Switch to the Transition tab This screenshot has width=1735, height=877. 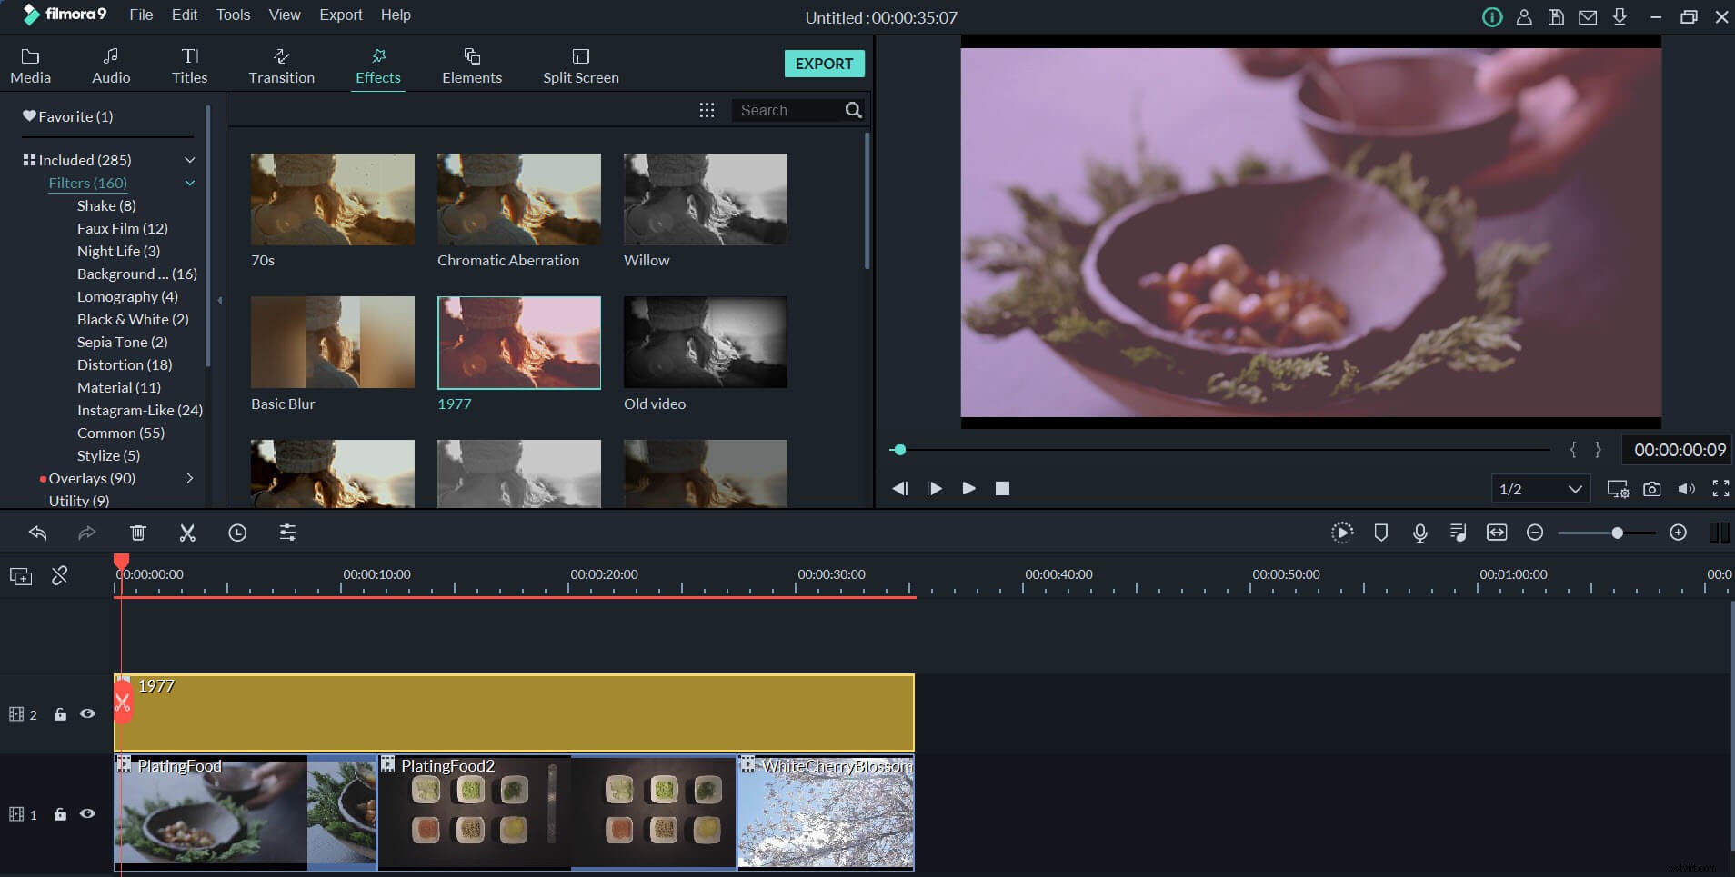click(281, 64)
